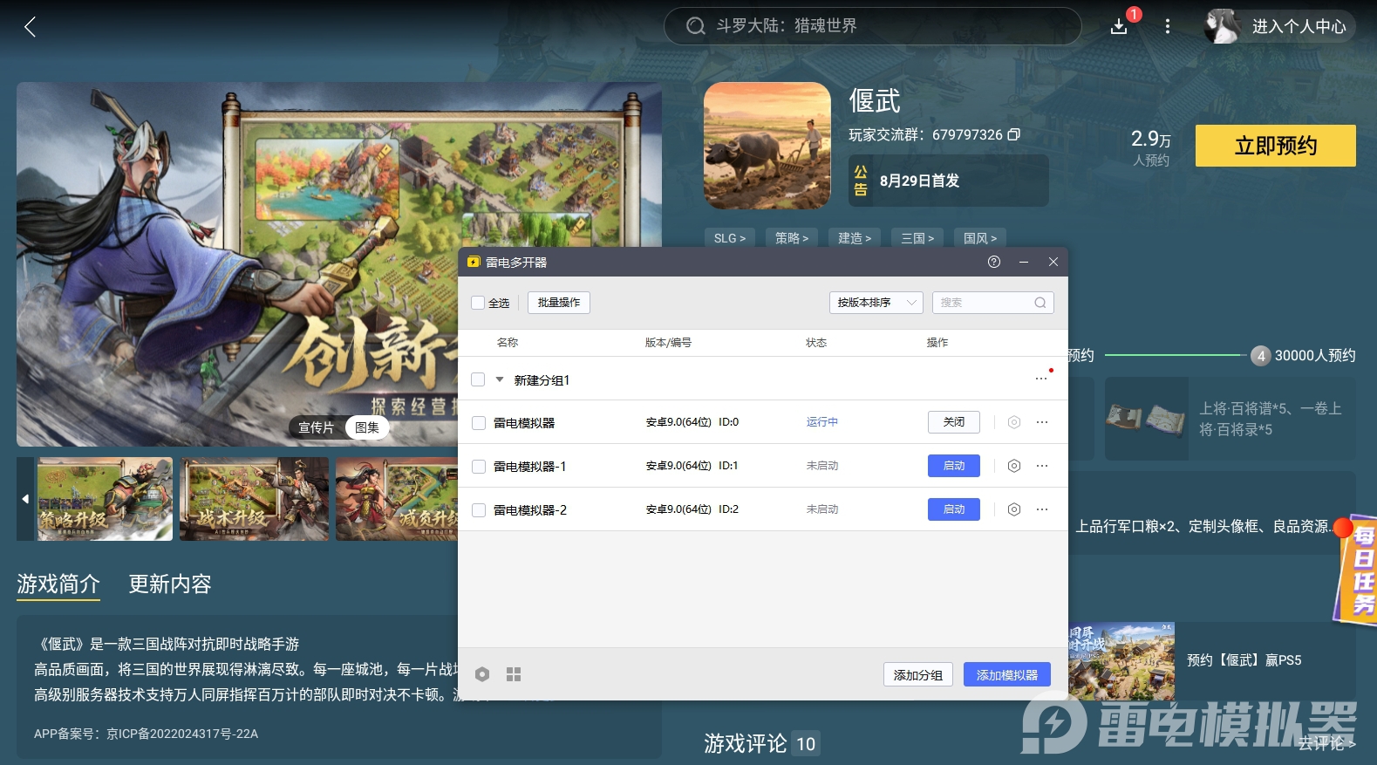The height and width of the screenshot is (765, 1377).
Task: Open the 按版本排序 sort dropdown
Action: (876, 303)
